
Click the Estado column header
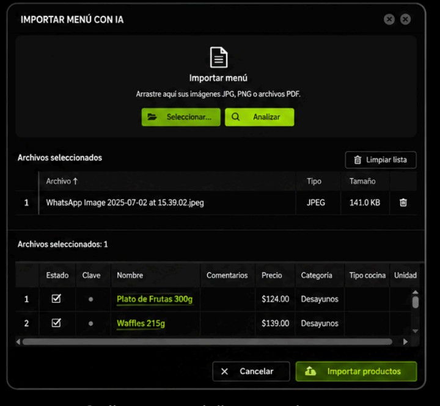57,275
